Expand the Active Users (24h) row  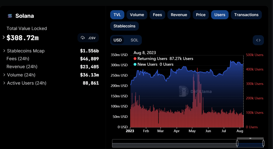tap(4, 83)
